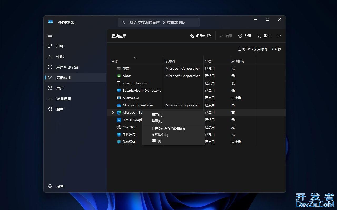The width and height of the screenshot is (337, 210).
Task: Click the 进程 sidebar icon
Action: click(50, 46)
